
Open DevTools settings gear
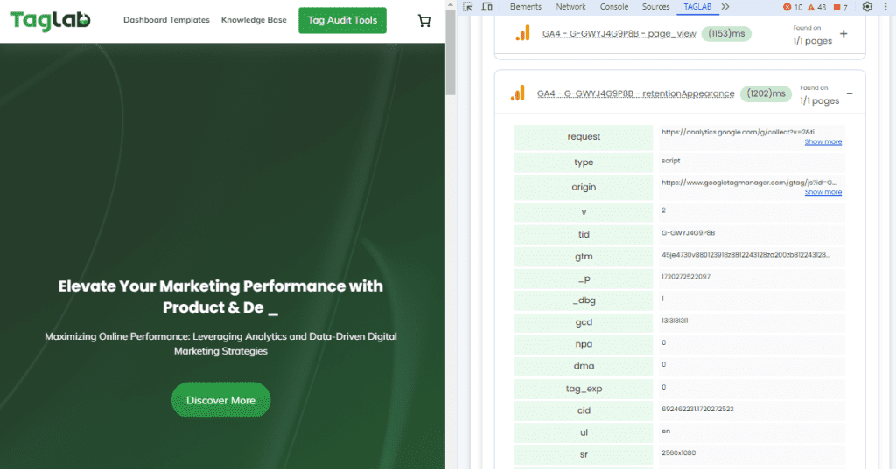(867, 7)
